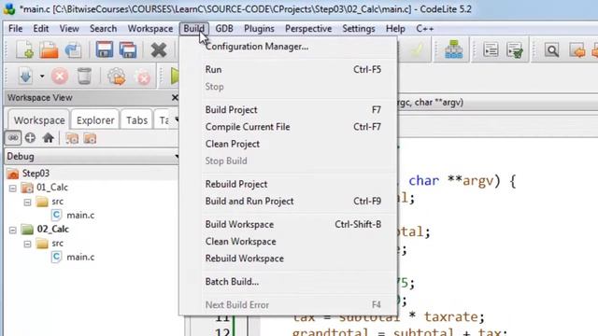Image resolution: width=598 pixels, height=336 pixels.
Task: Click the home icon in Workspace pane
Action: coord(48,138)
